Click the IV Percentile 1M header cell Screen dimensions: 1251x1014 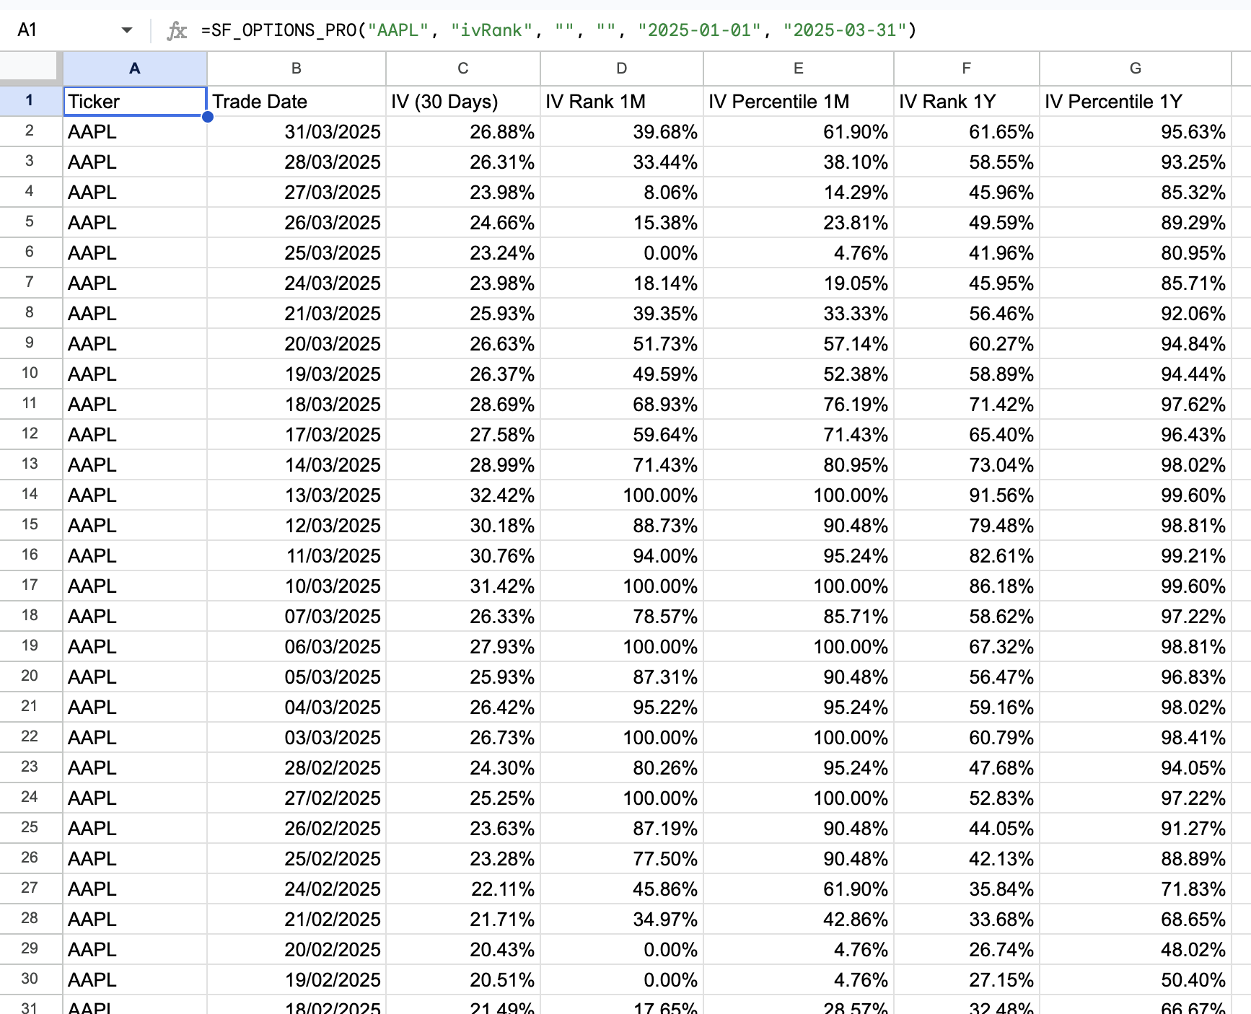pyautogui.click(x=799, y=101)
